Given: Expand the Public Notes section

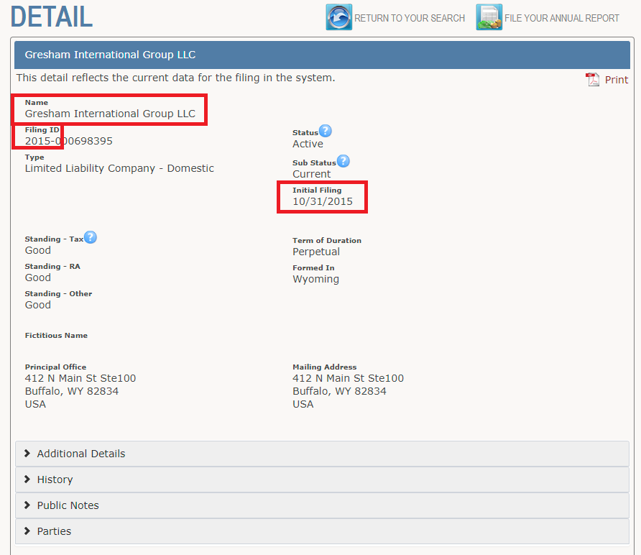Looking at the screenshot, I should pyautogui.click(x=68, y=505).
